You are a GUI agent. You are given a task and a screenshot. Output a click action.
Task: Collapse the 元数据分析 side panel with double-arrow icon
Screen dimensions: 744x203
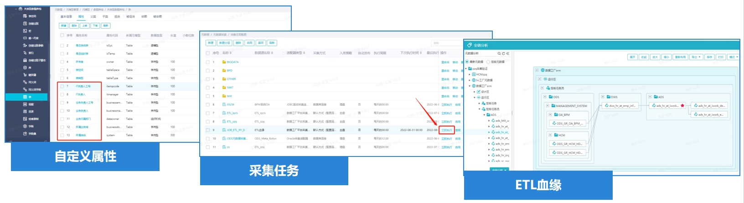point(507,53)
